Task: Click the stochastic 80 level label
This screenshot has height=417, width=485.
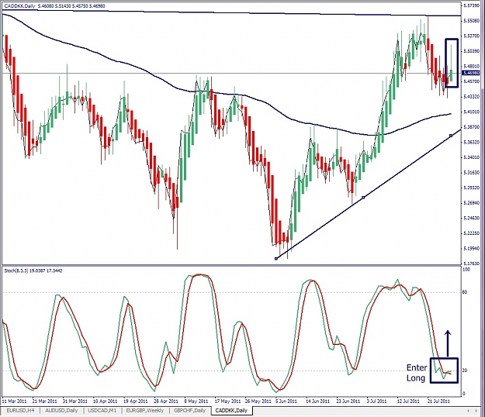Action: (465, 292)
